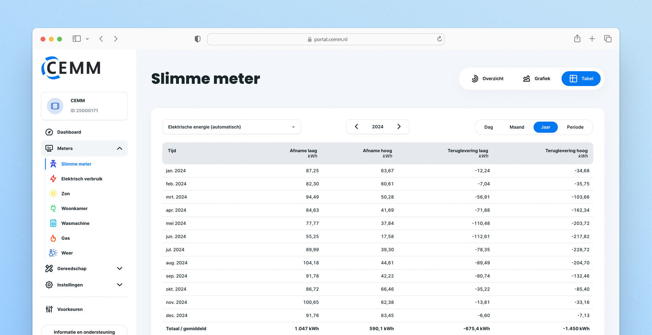The height and width of the screenshot is (335, 652).
Task: Switch to the Grafiek view tab
Action: [536, 79]
